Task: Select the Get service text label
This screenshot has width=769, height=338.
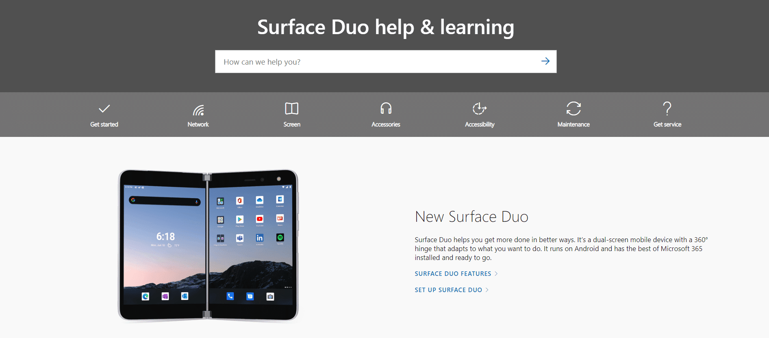Action: click(667, 124)
